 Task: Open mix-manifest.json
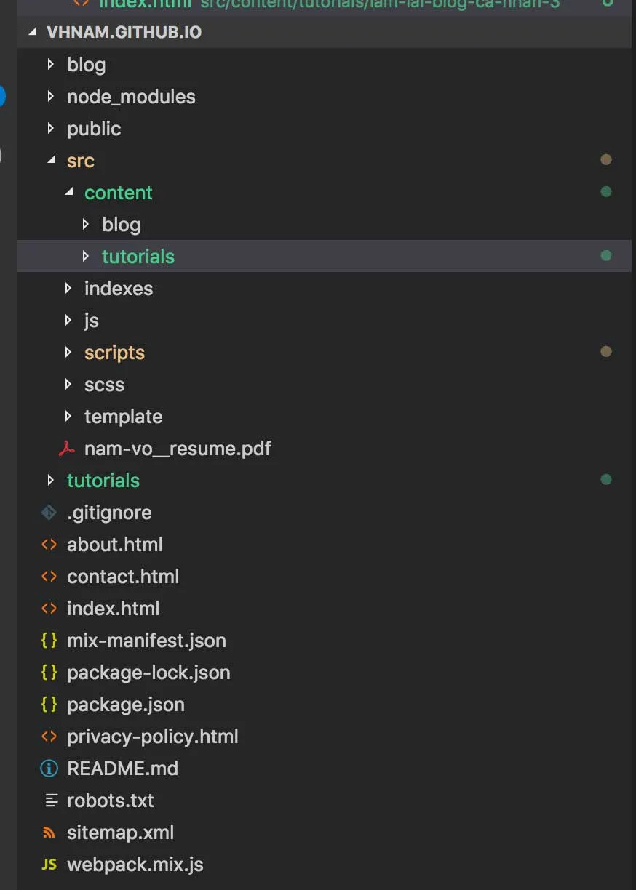click(x=146, y=640)
